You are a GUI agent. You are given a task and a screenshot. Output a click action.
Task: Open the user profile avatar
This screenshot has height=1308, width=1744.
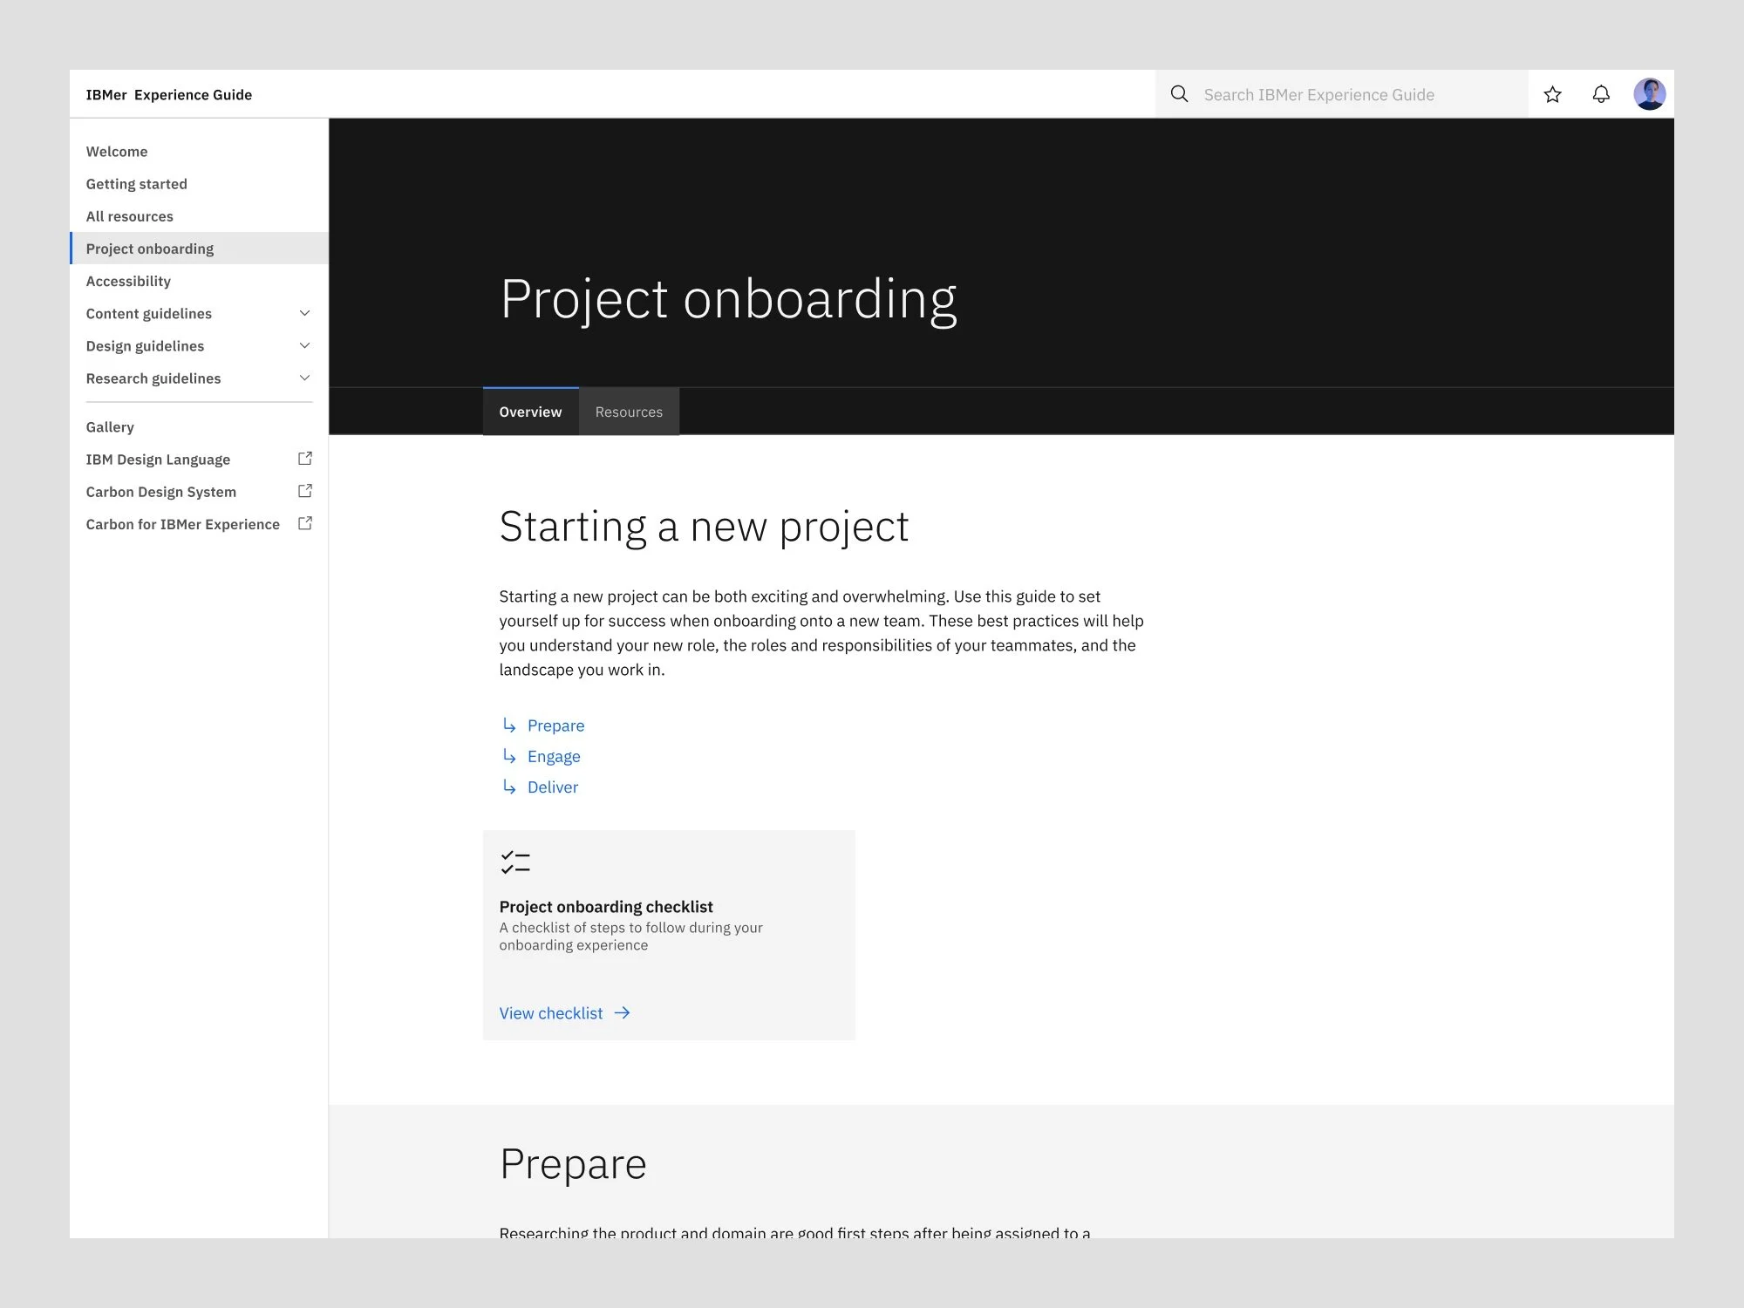1649,94
